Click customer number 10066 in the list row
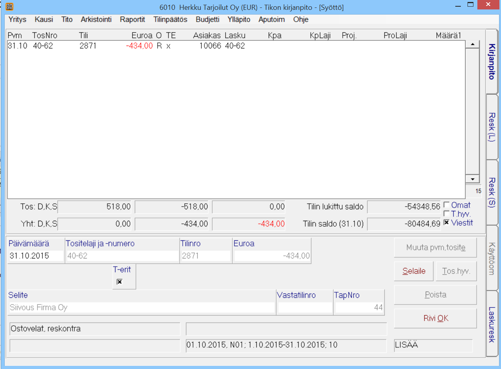This screenshot has height=369, width=501. coord(211,46)
